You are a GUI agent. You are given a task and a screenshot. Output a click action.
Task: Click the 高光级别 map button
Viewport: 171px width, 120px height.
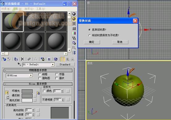pos(38,110)
